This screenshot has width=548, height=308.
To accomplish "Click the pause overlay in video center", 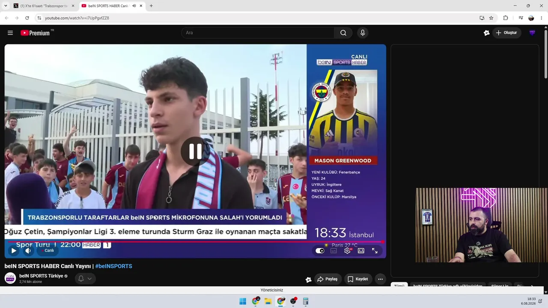I will click(195, 151).
